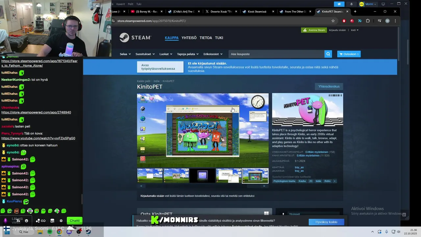Click the Asenna Steam button
This screenshot has height=237, width=421.
click(x=314, y=30)
